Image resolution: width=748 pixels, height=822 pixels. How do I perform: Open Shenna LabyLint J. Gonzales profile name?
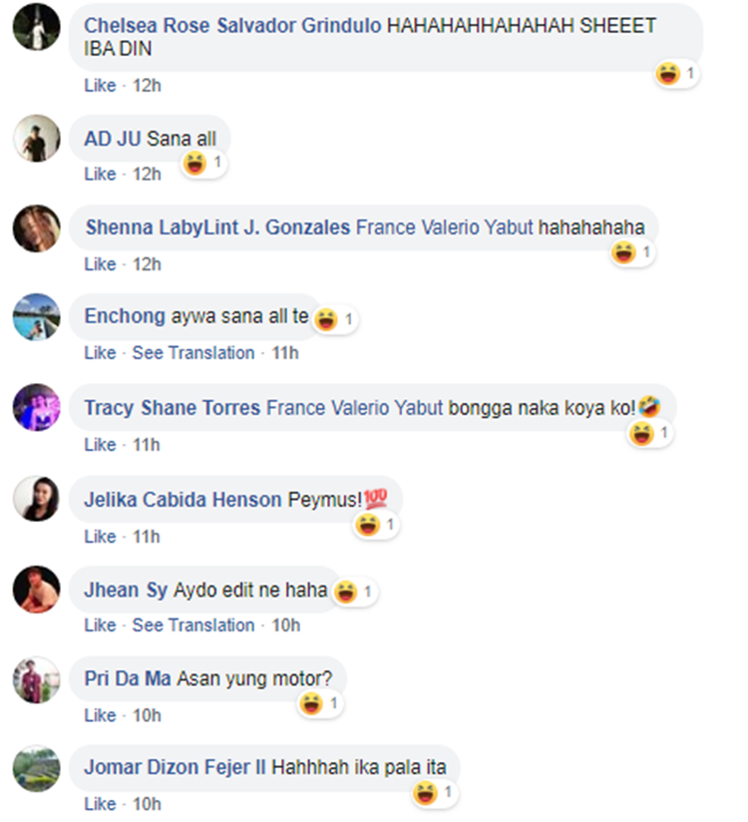click(217, 227)
